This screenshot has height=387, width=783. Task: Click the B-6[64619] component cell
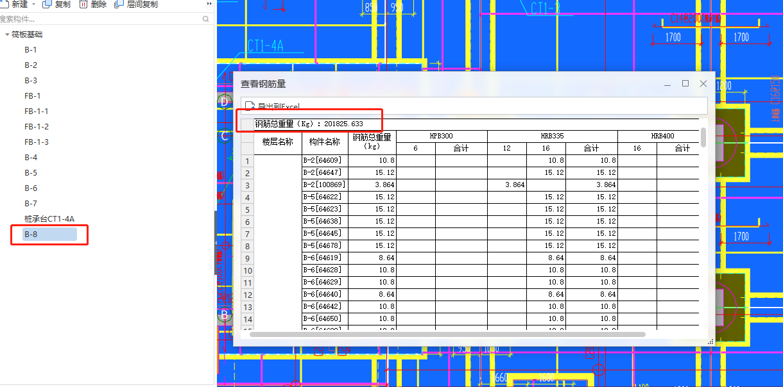[325, 258]
